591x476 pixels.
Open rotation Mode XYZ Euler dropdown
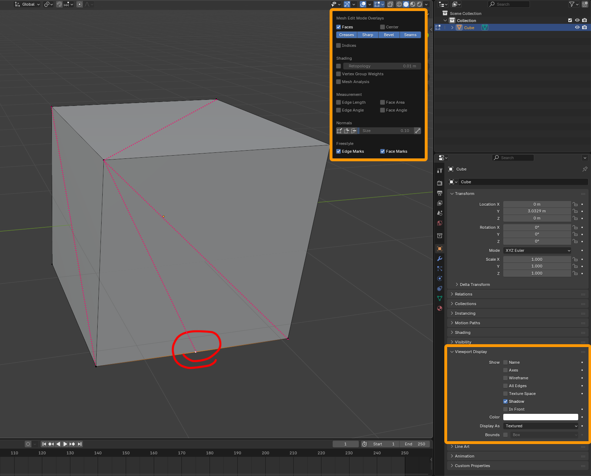(537, 250)
